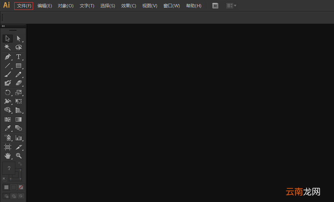Select the Blend tool
Screen dimensions: 334x202
pos(19,128)
